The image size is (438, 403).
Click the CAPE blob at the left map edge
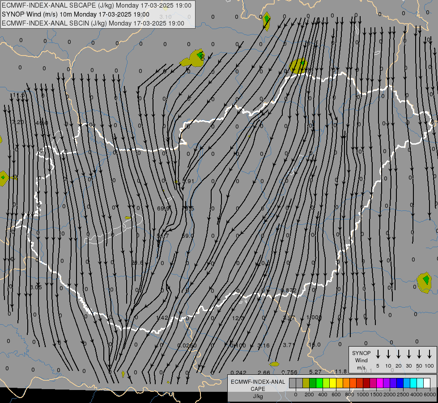point(3,178)
